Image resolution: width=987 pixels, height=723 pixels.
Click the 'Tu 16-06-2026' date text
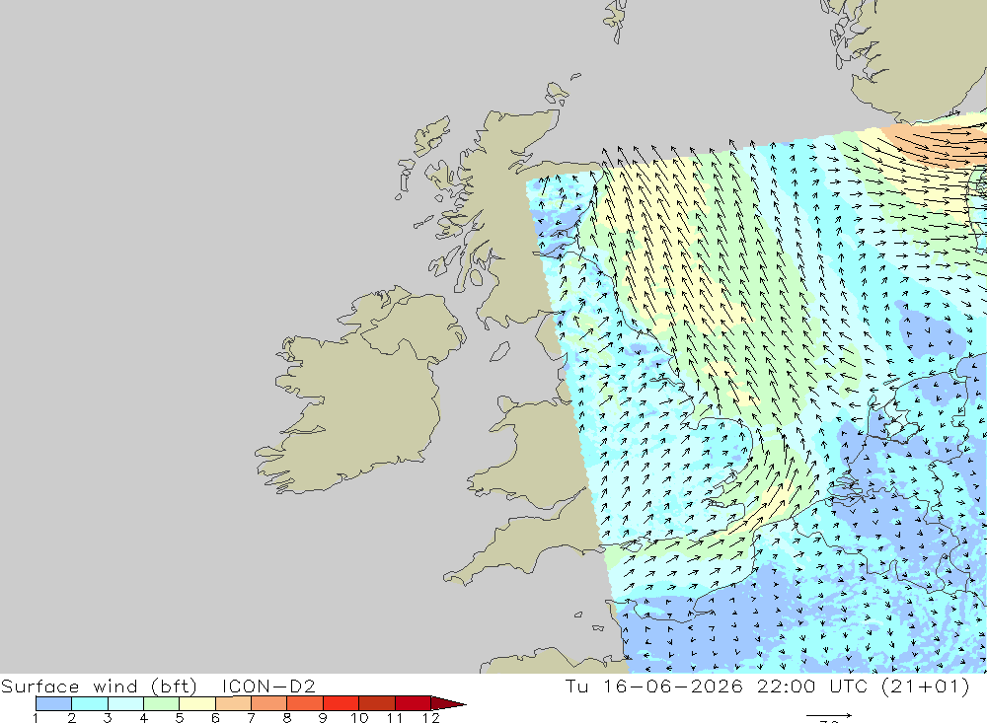pyautogui.click(x=654, y=686)
